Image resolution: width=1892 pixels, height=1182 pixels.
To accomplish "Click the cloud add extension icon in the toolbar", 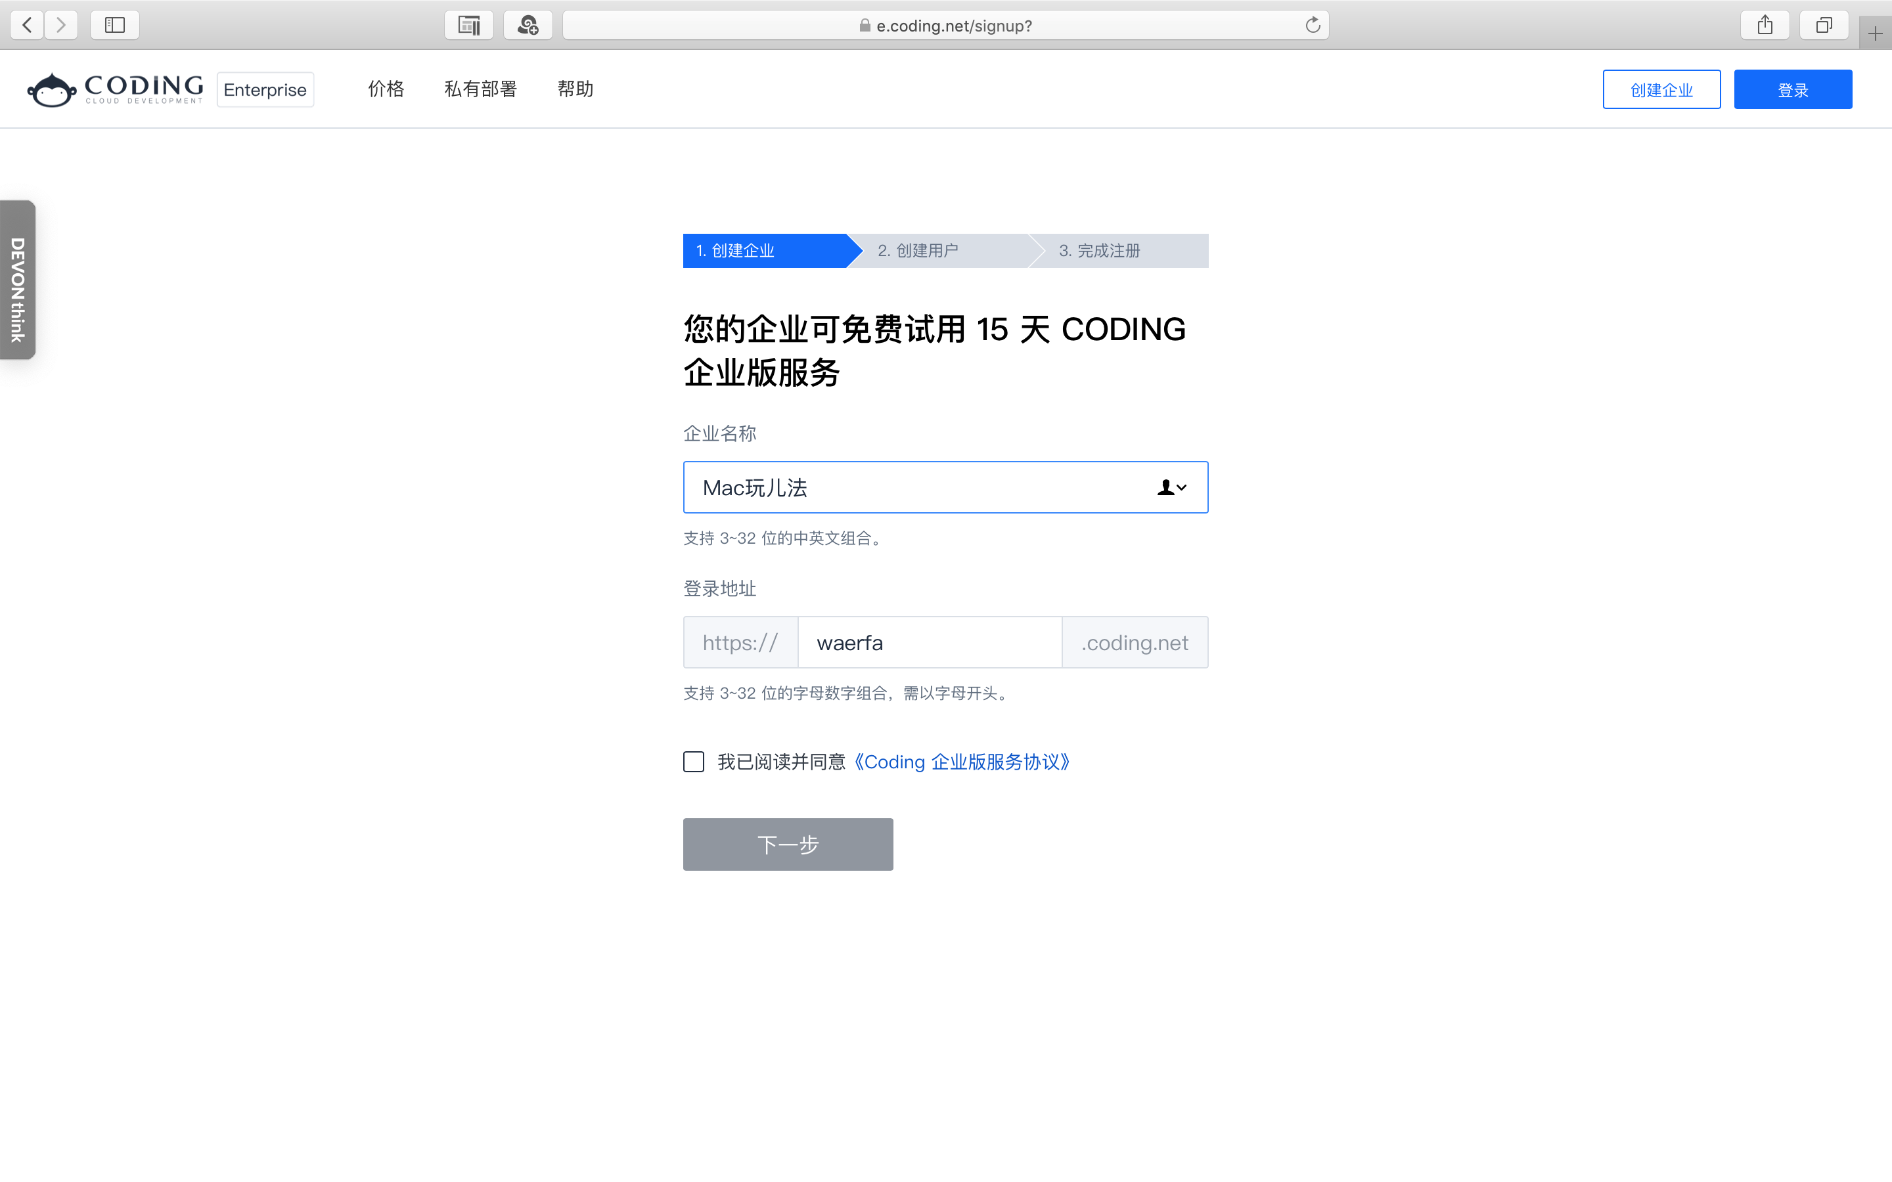I will coord(528,25).
